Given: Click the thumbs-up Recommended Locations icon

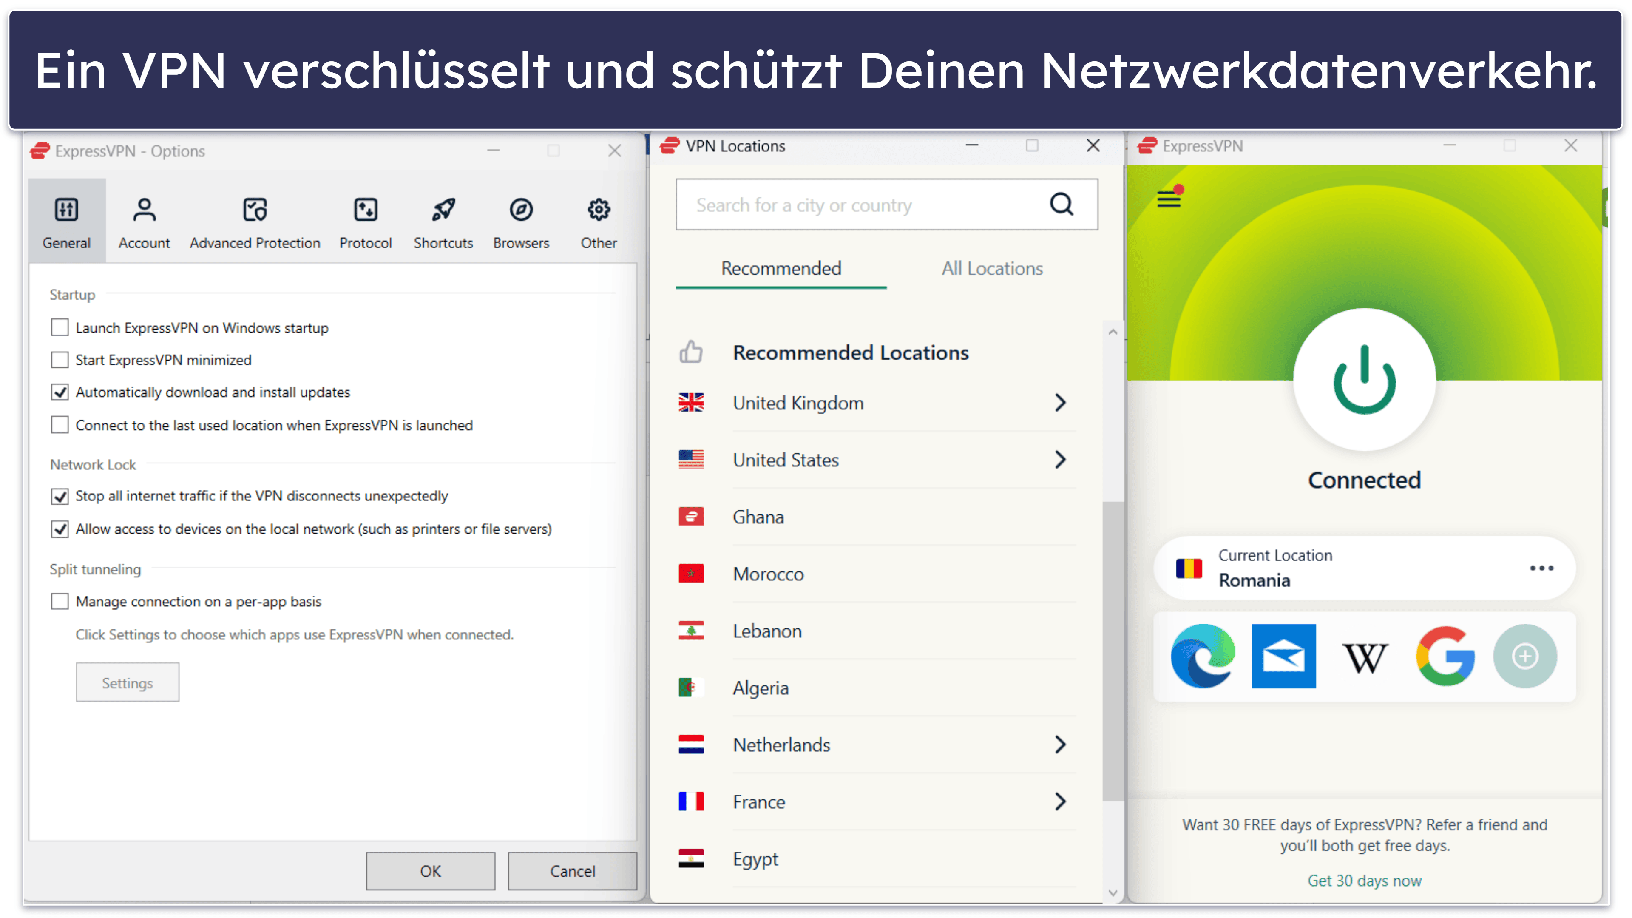Looking at the screenshot, I should pyautogui.click(x=690, y=352).
